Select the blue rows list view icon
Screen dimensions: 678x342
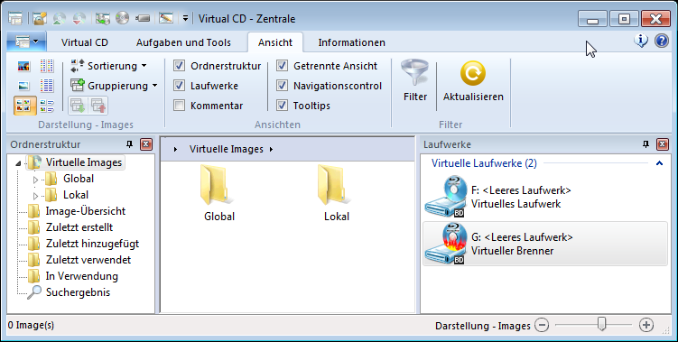[47, 86]
